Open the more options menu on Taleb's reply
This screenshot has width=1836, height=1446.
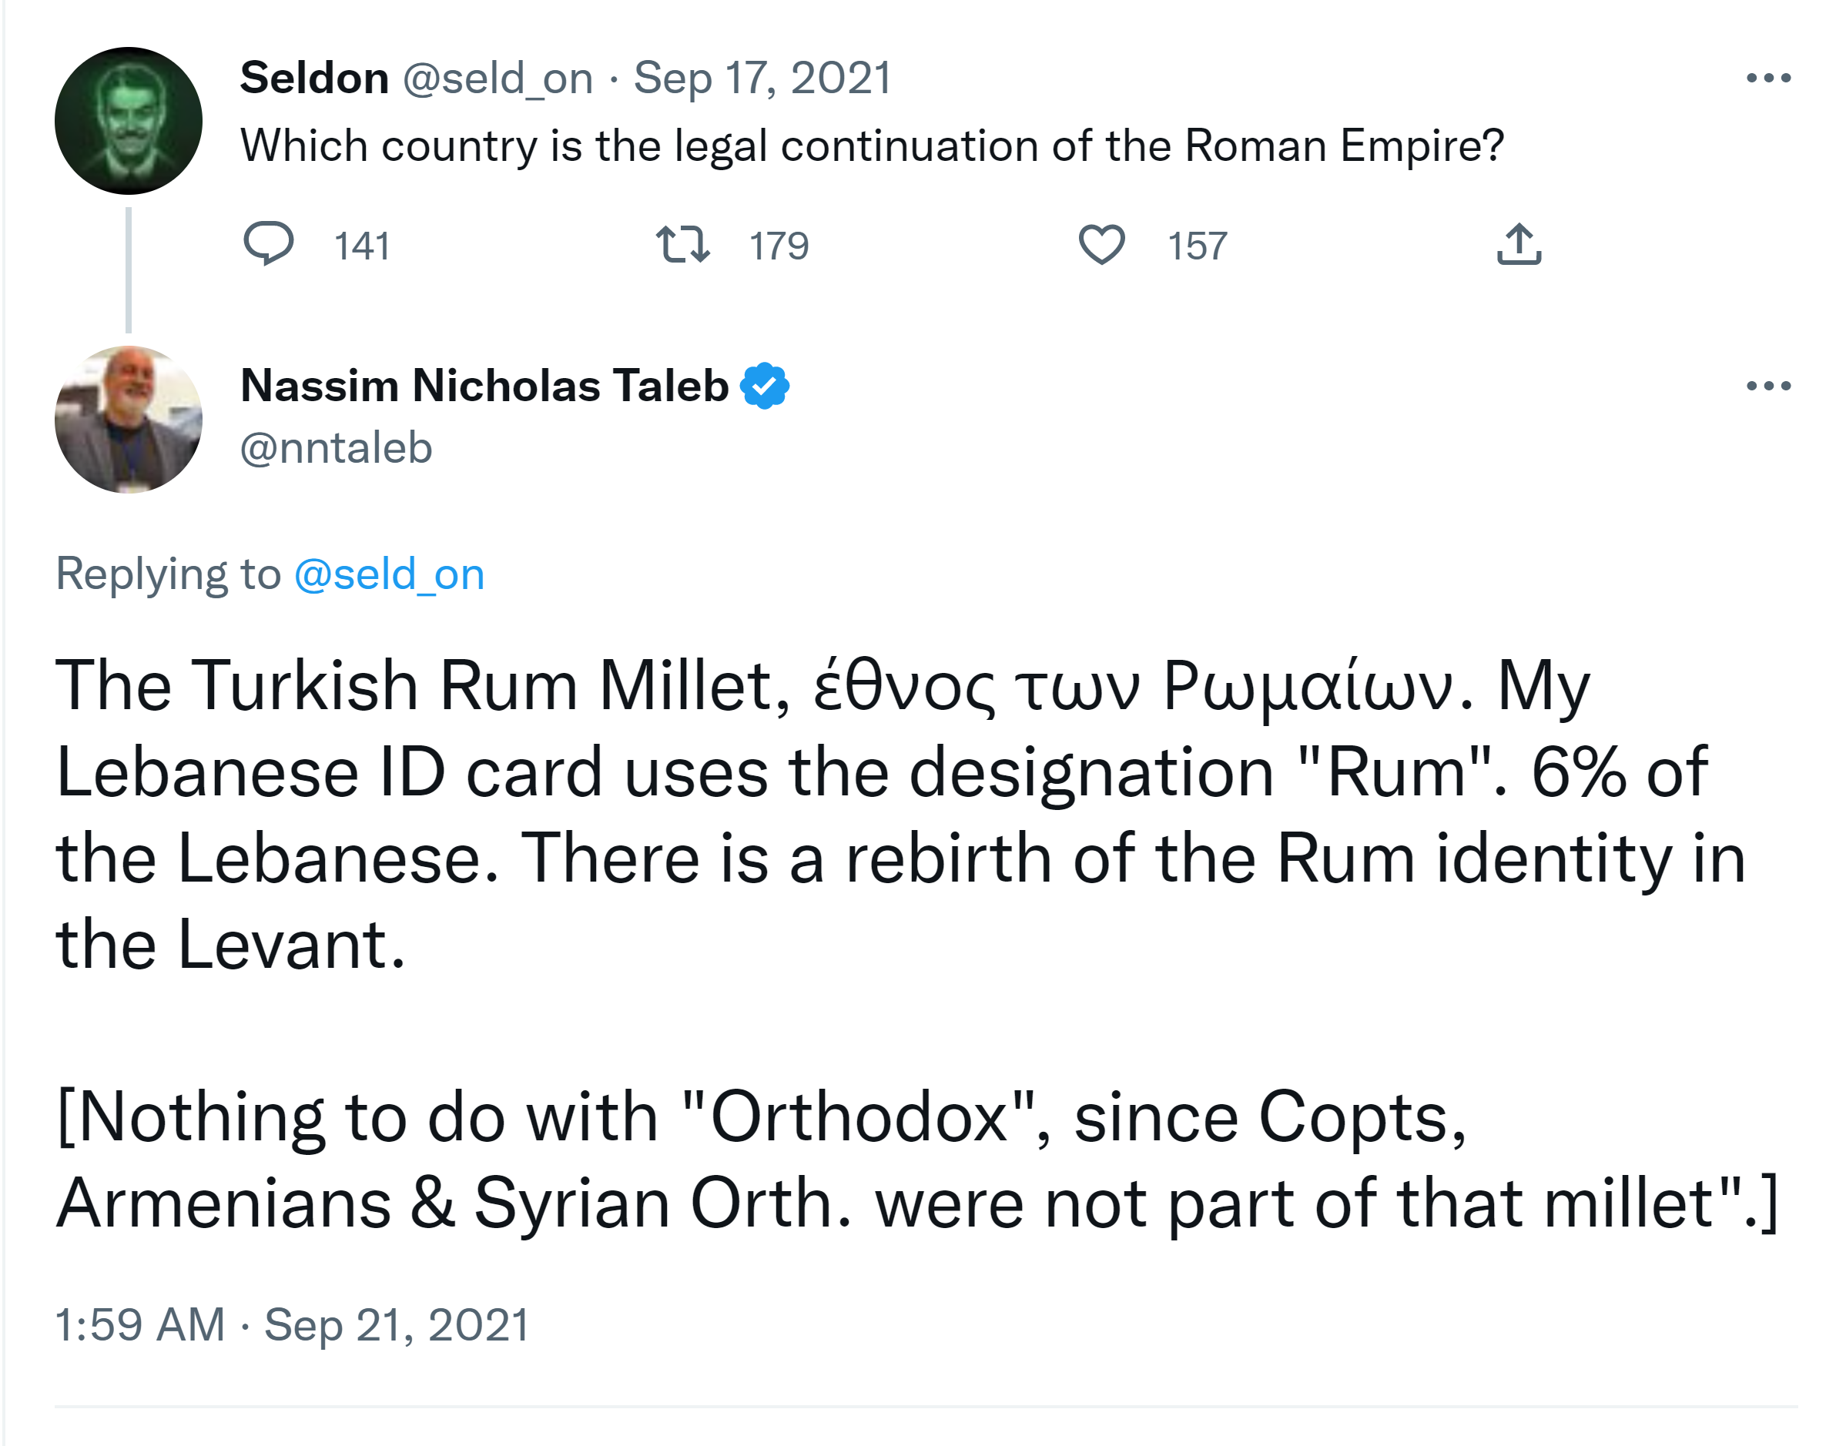(x=1768, y=386)
